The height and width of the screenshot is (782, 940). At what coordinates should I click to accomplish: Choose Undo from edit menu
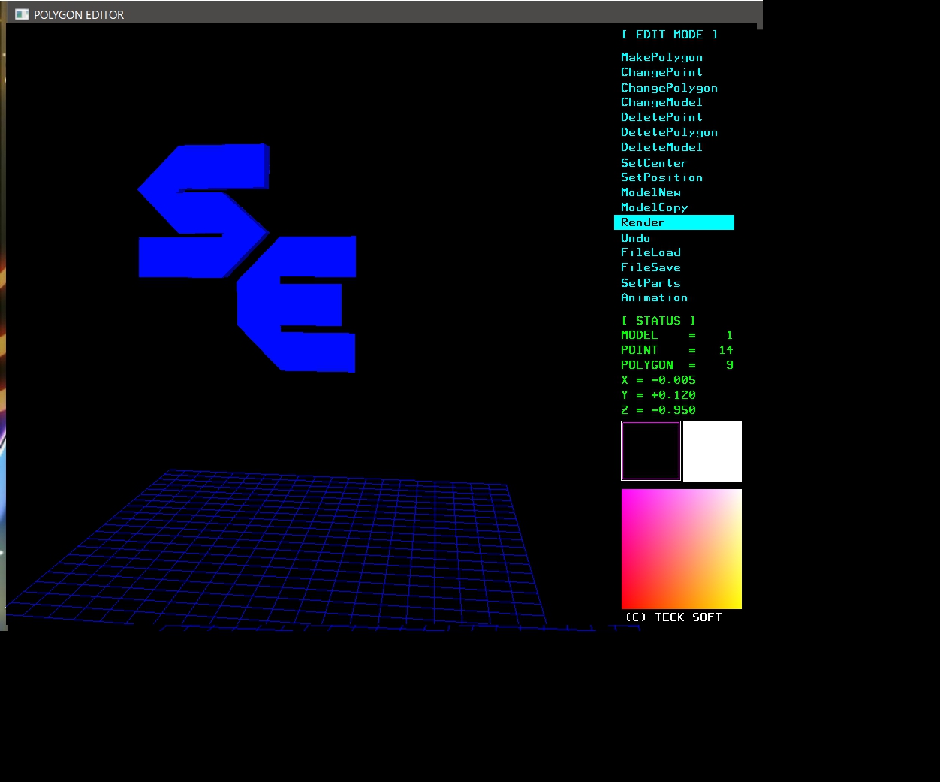(635, 237)
